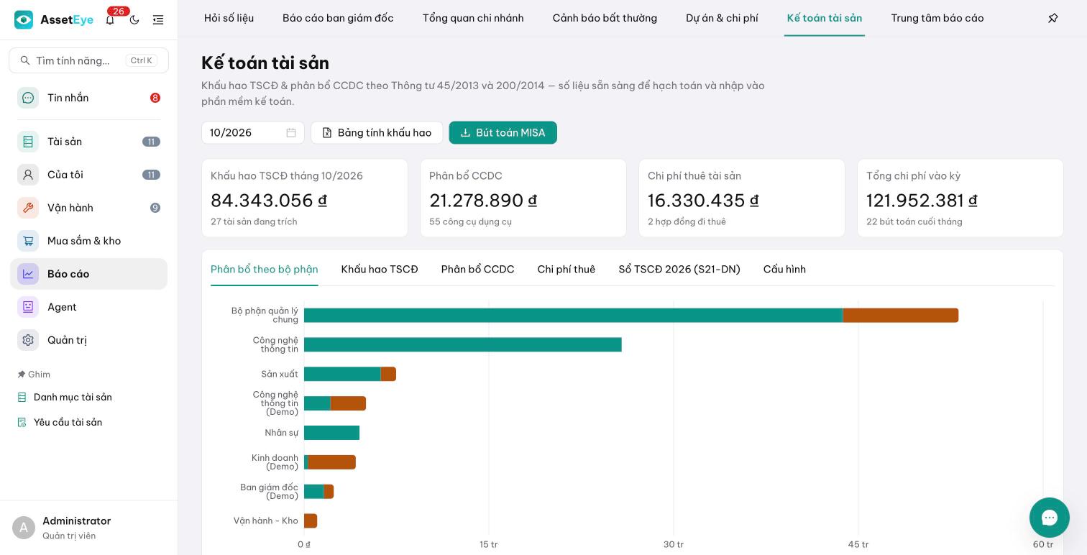Click the calendar icon in the month field
This screenshot has height=555, width=1087.
291,132
